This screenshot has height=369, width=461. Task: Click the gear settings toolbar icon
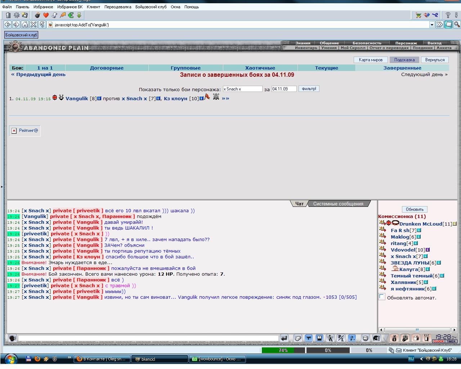tap(17, 15)
